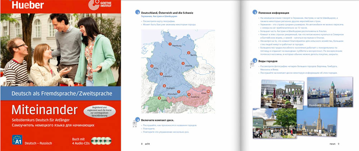Viewport: 359px width, 151px height.
Task: Click 'Selbstlernkurs Deutsch für Anfänger' subtitle
Action: point(41,120)
